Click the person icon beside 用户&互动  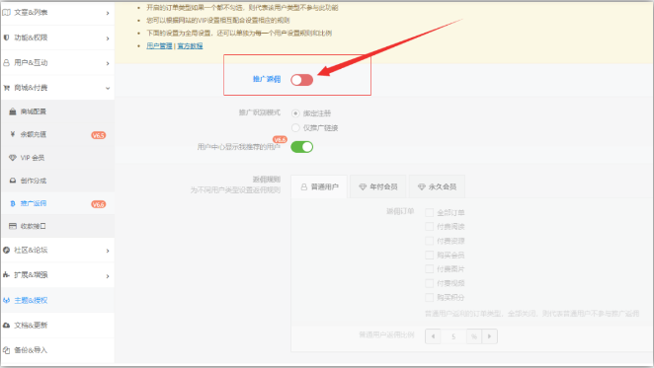pyautogui.click(x=6, y=62)
